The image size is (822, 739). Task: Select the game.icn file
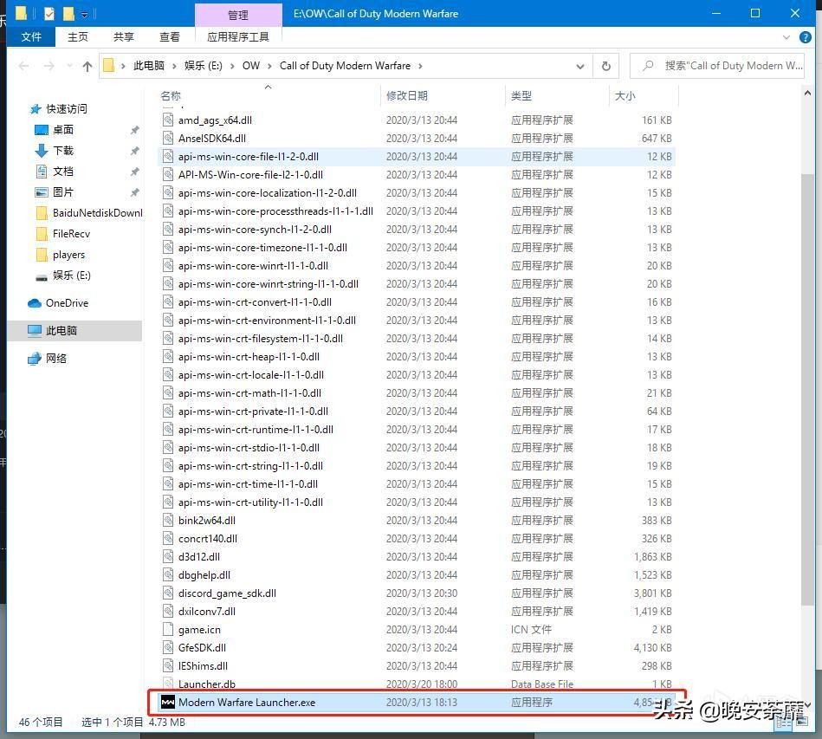point(199,630)
